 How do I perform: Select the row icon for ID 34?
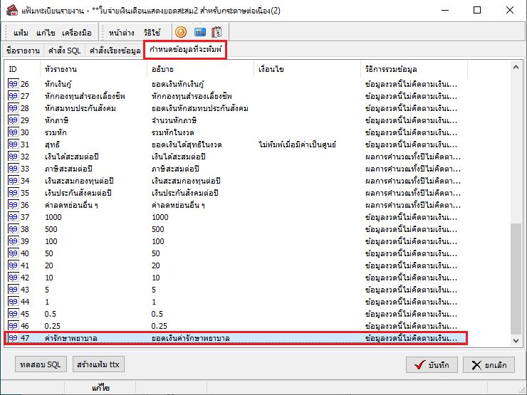pyautogui.click(x=13, y=180)
